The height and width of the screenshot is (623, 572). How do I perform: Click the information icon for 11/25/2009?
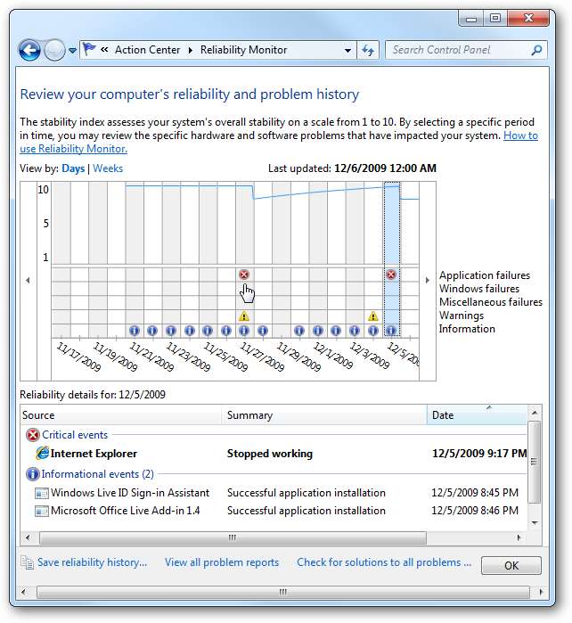coord(208,331)
